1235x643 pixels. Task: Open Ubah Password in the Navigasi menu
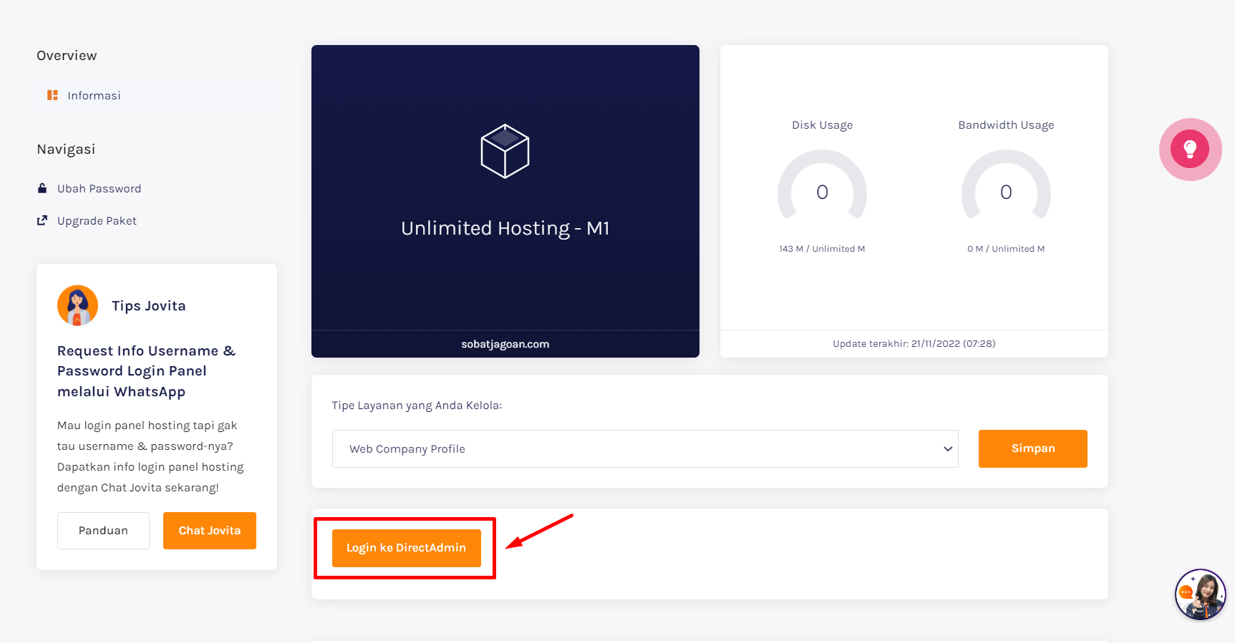[99, 189]
